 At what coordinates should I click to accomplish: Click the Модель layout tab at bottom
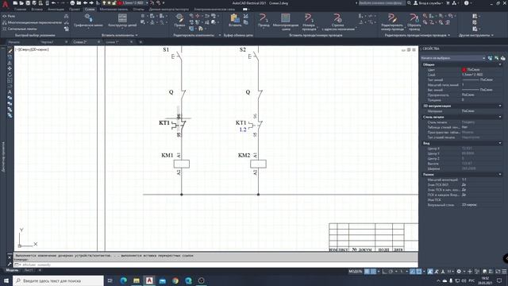pyautogui.click(x=12, y=270)
